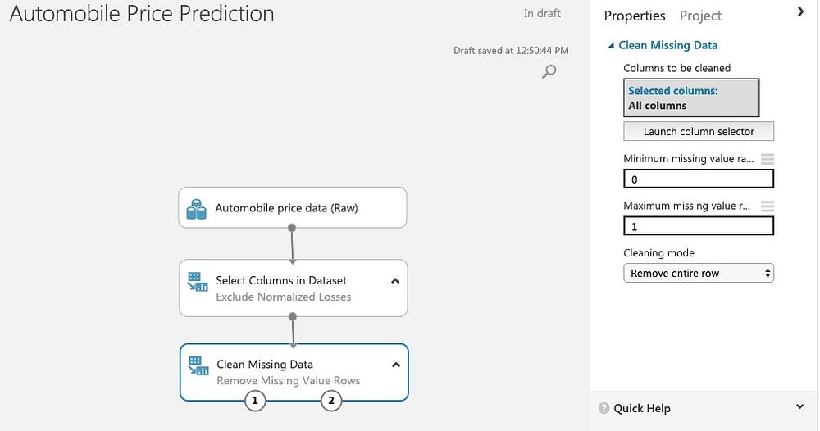Switch to the Project tab
Screen dimensions: 820x431
(700, 16)
